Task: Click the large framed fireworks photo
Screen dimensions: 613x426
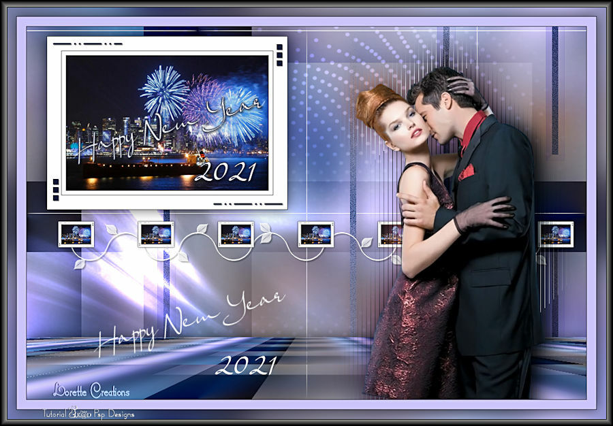Action: pyautogui.click(x=167, y=122)
